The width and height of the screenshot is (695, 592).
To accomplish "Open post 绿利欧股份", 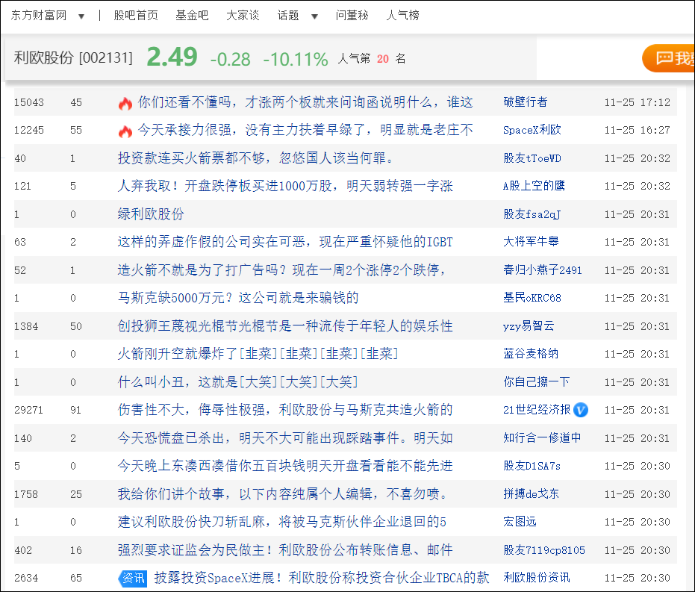I will point(151,214).
